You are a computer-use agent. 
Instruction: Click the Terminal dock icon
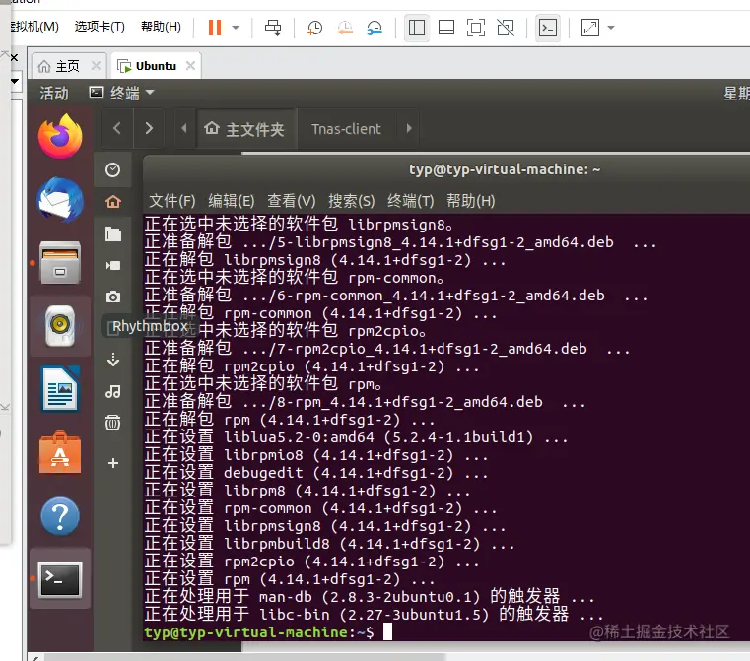point(60,579)
